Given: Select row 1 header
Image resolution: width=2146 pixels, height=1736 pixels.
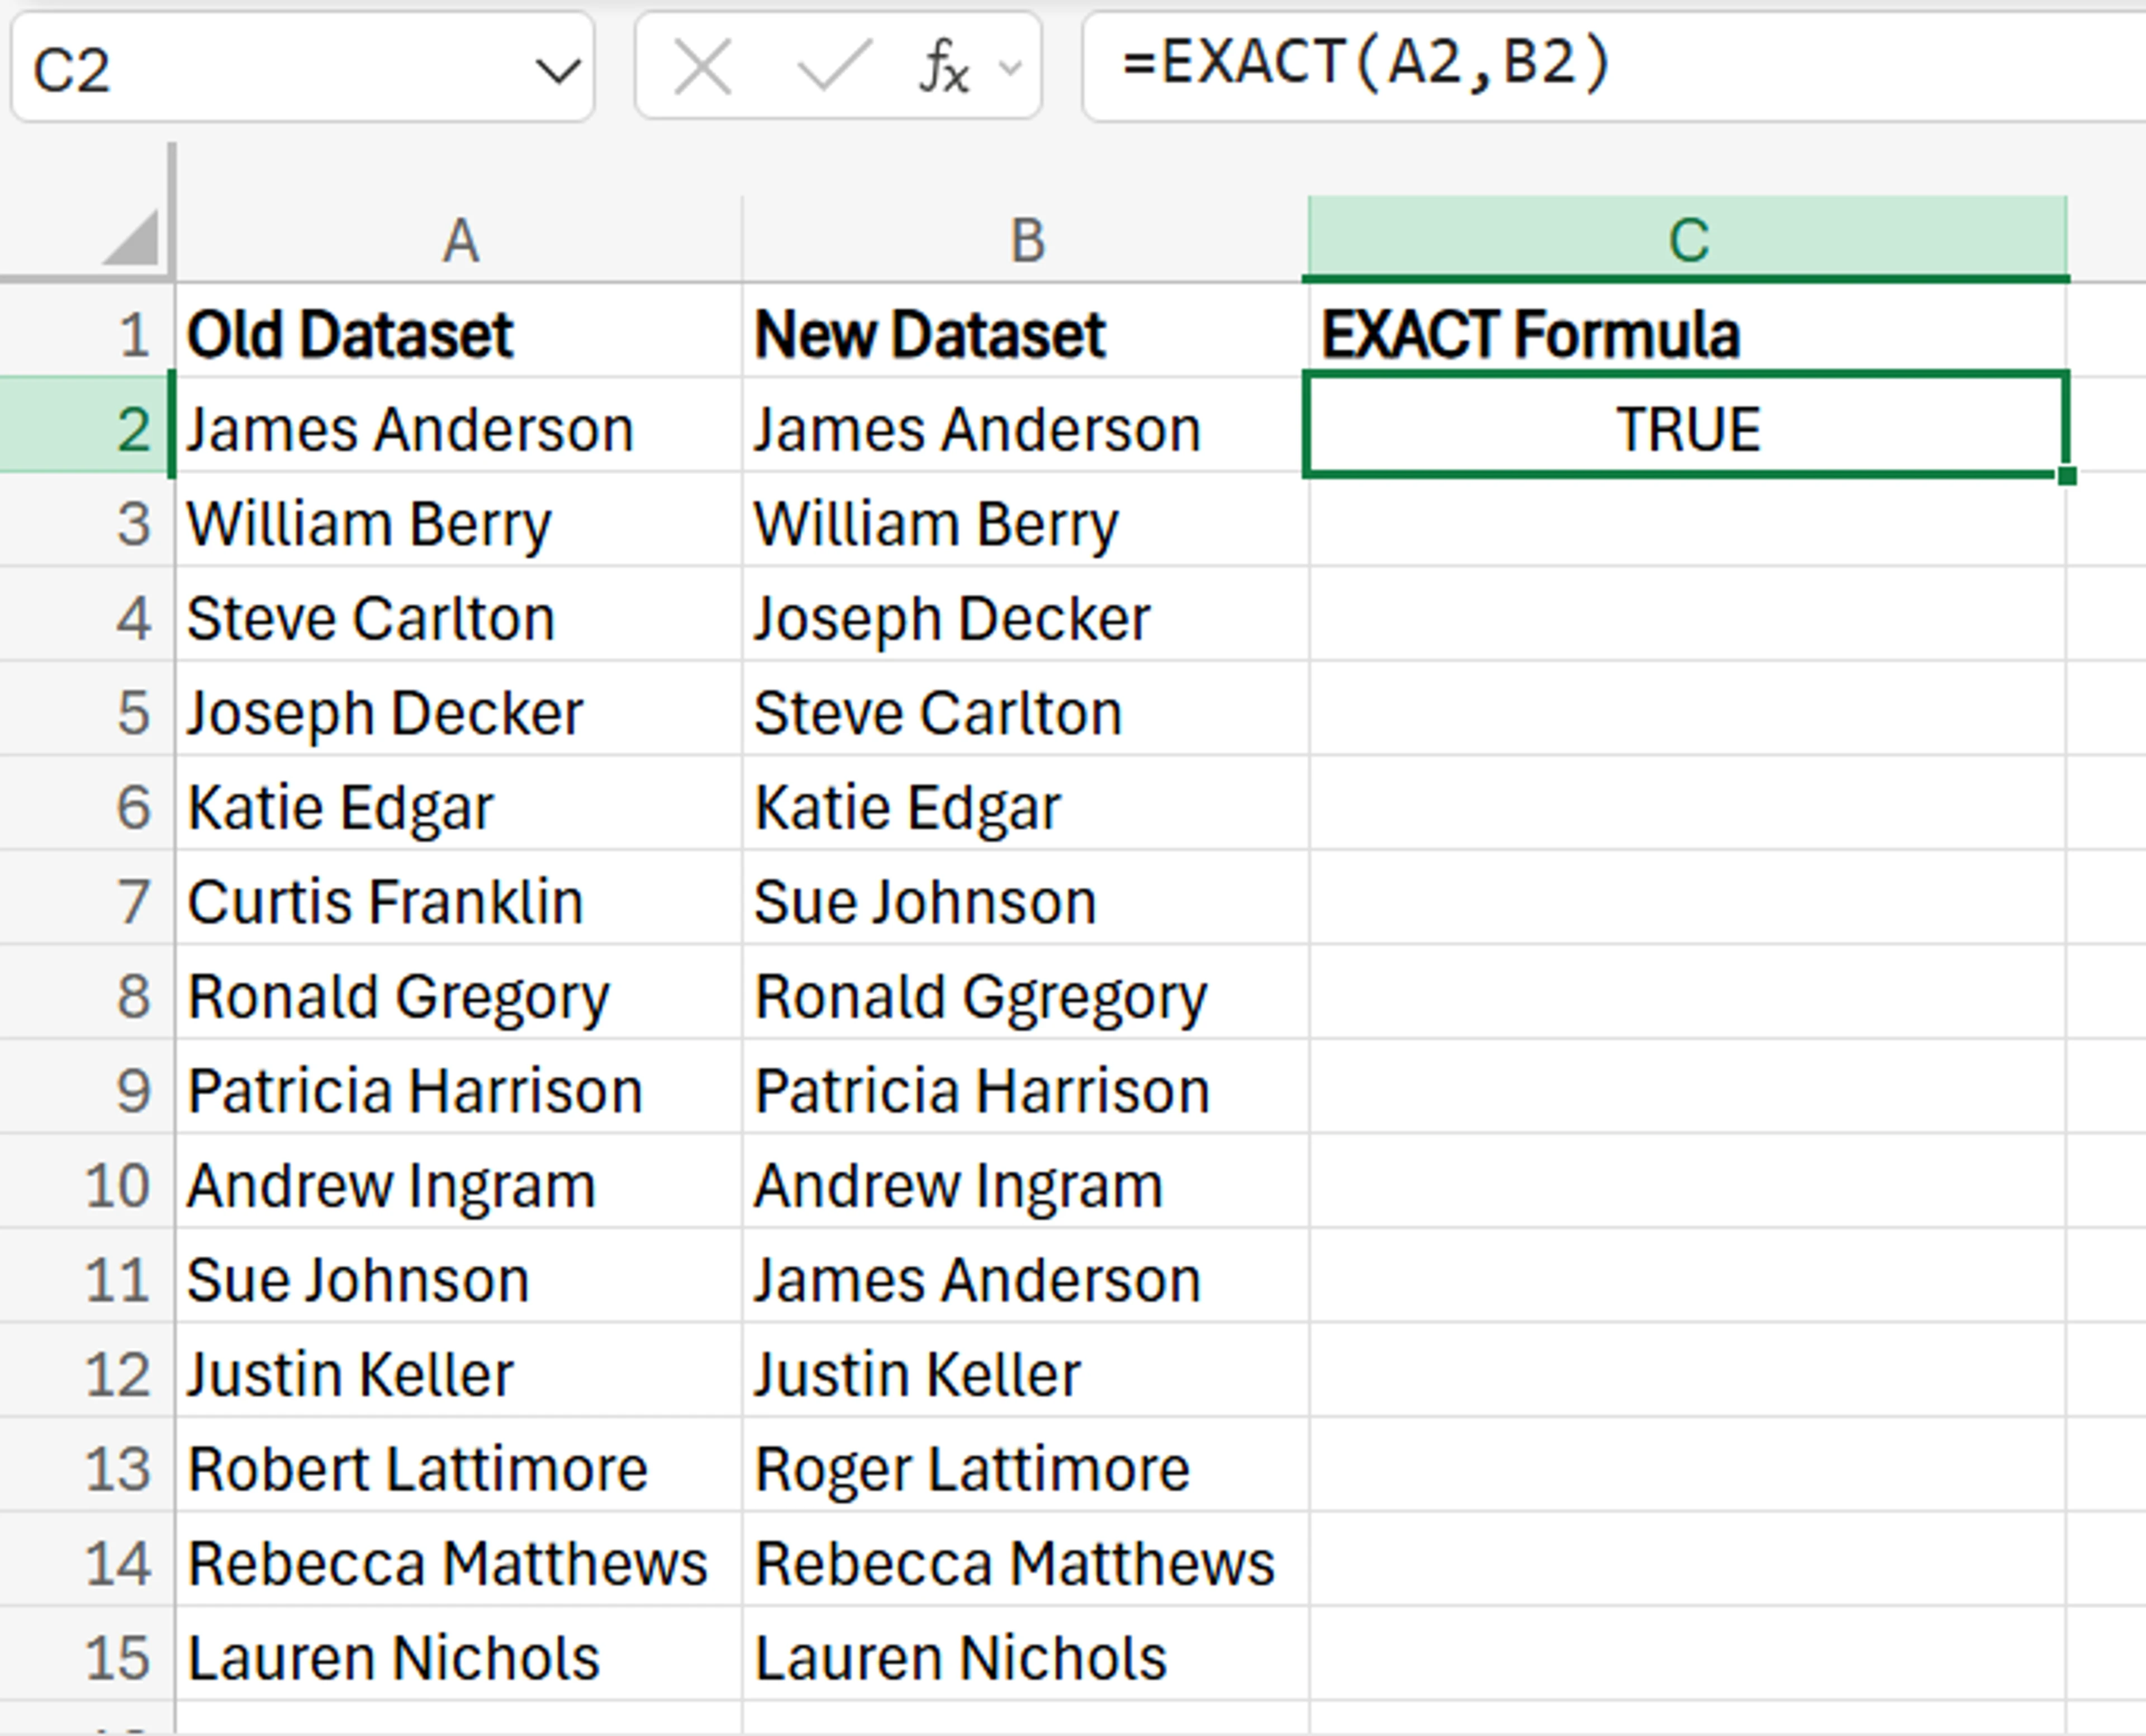Looking at the screenshot, I should pyautogui.click(x=87, y=332).
